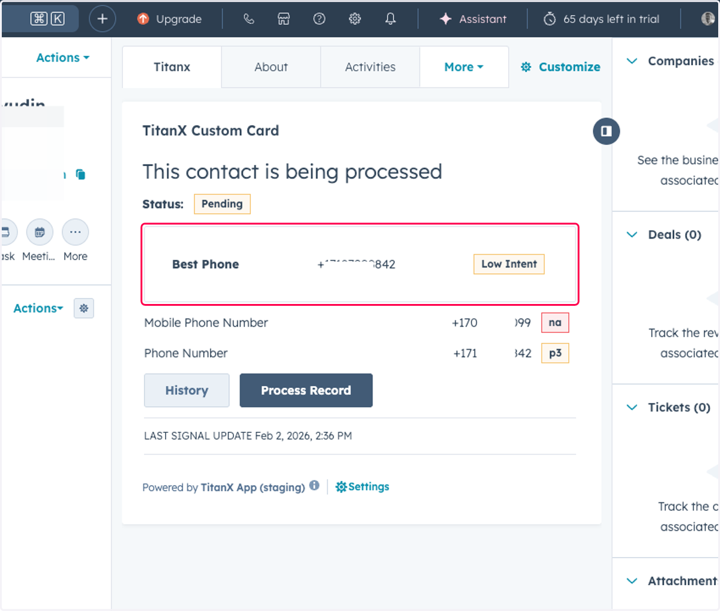This screenshot has height=611, width=720.
Task: Open the marketplace storefront icon
Action: (x=284, y=19)
